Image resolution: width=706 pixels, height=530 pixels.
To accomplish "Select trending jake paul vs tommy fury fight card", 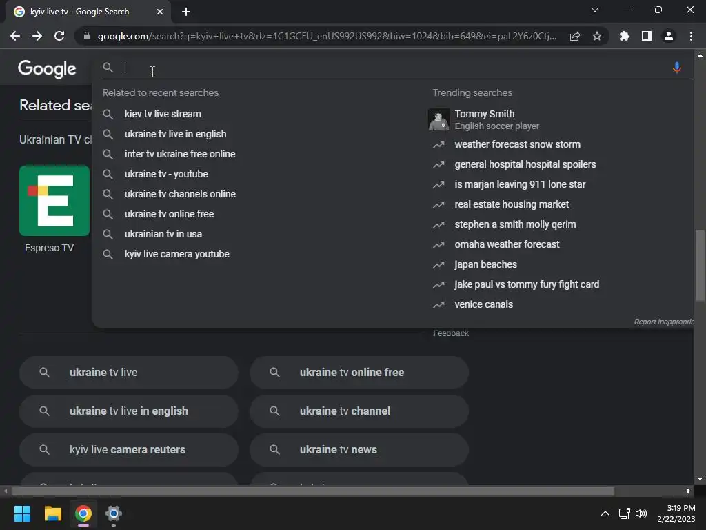I will point(527,284).
